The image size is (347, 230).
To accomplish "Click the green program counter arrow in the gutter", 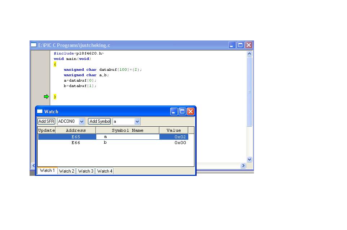I will (46, 96).
